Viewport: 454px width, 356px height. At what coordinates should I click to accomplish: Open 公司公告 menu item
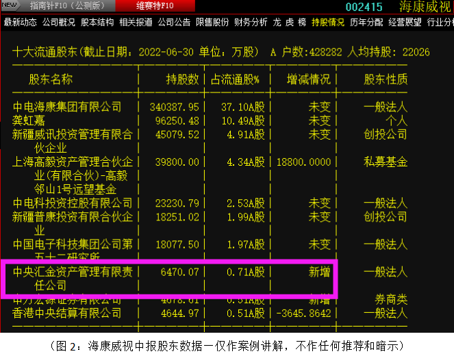coord(174,23)
